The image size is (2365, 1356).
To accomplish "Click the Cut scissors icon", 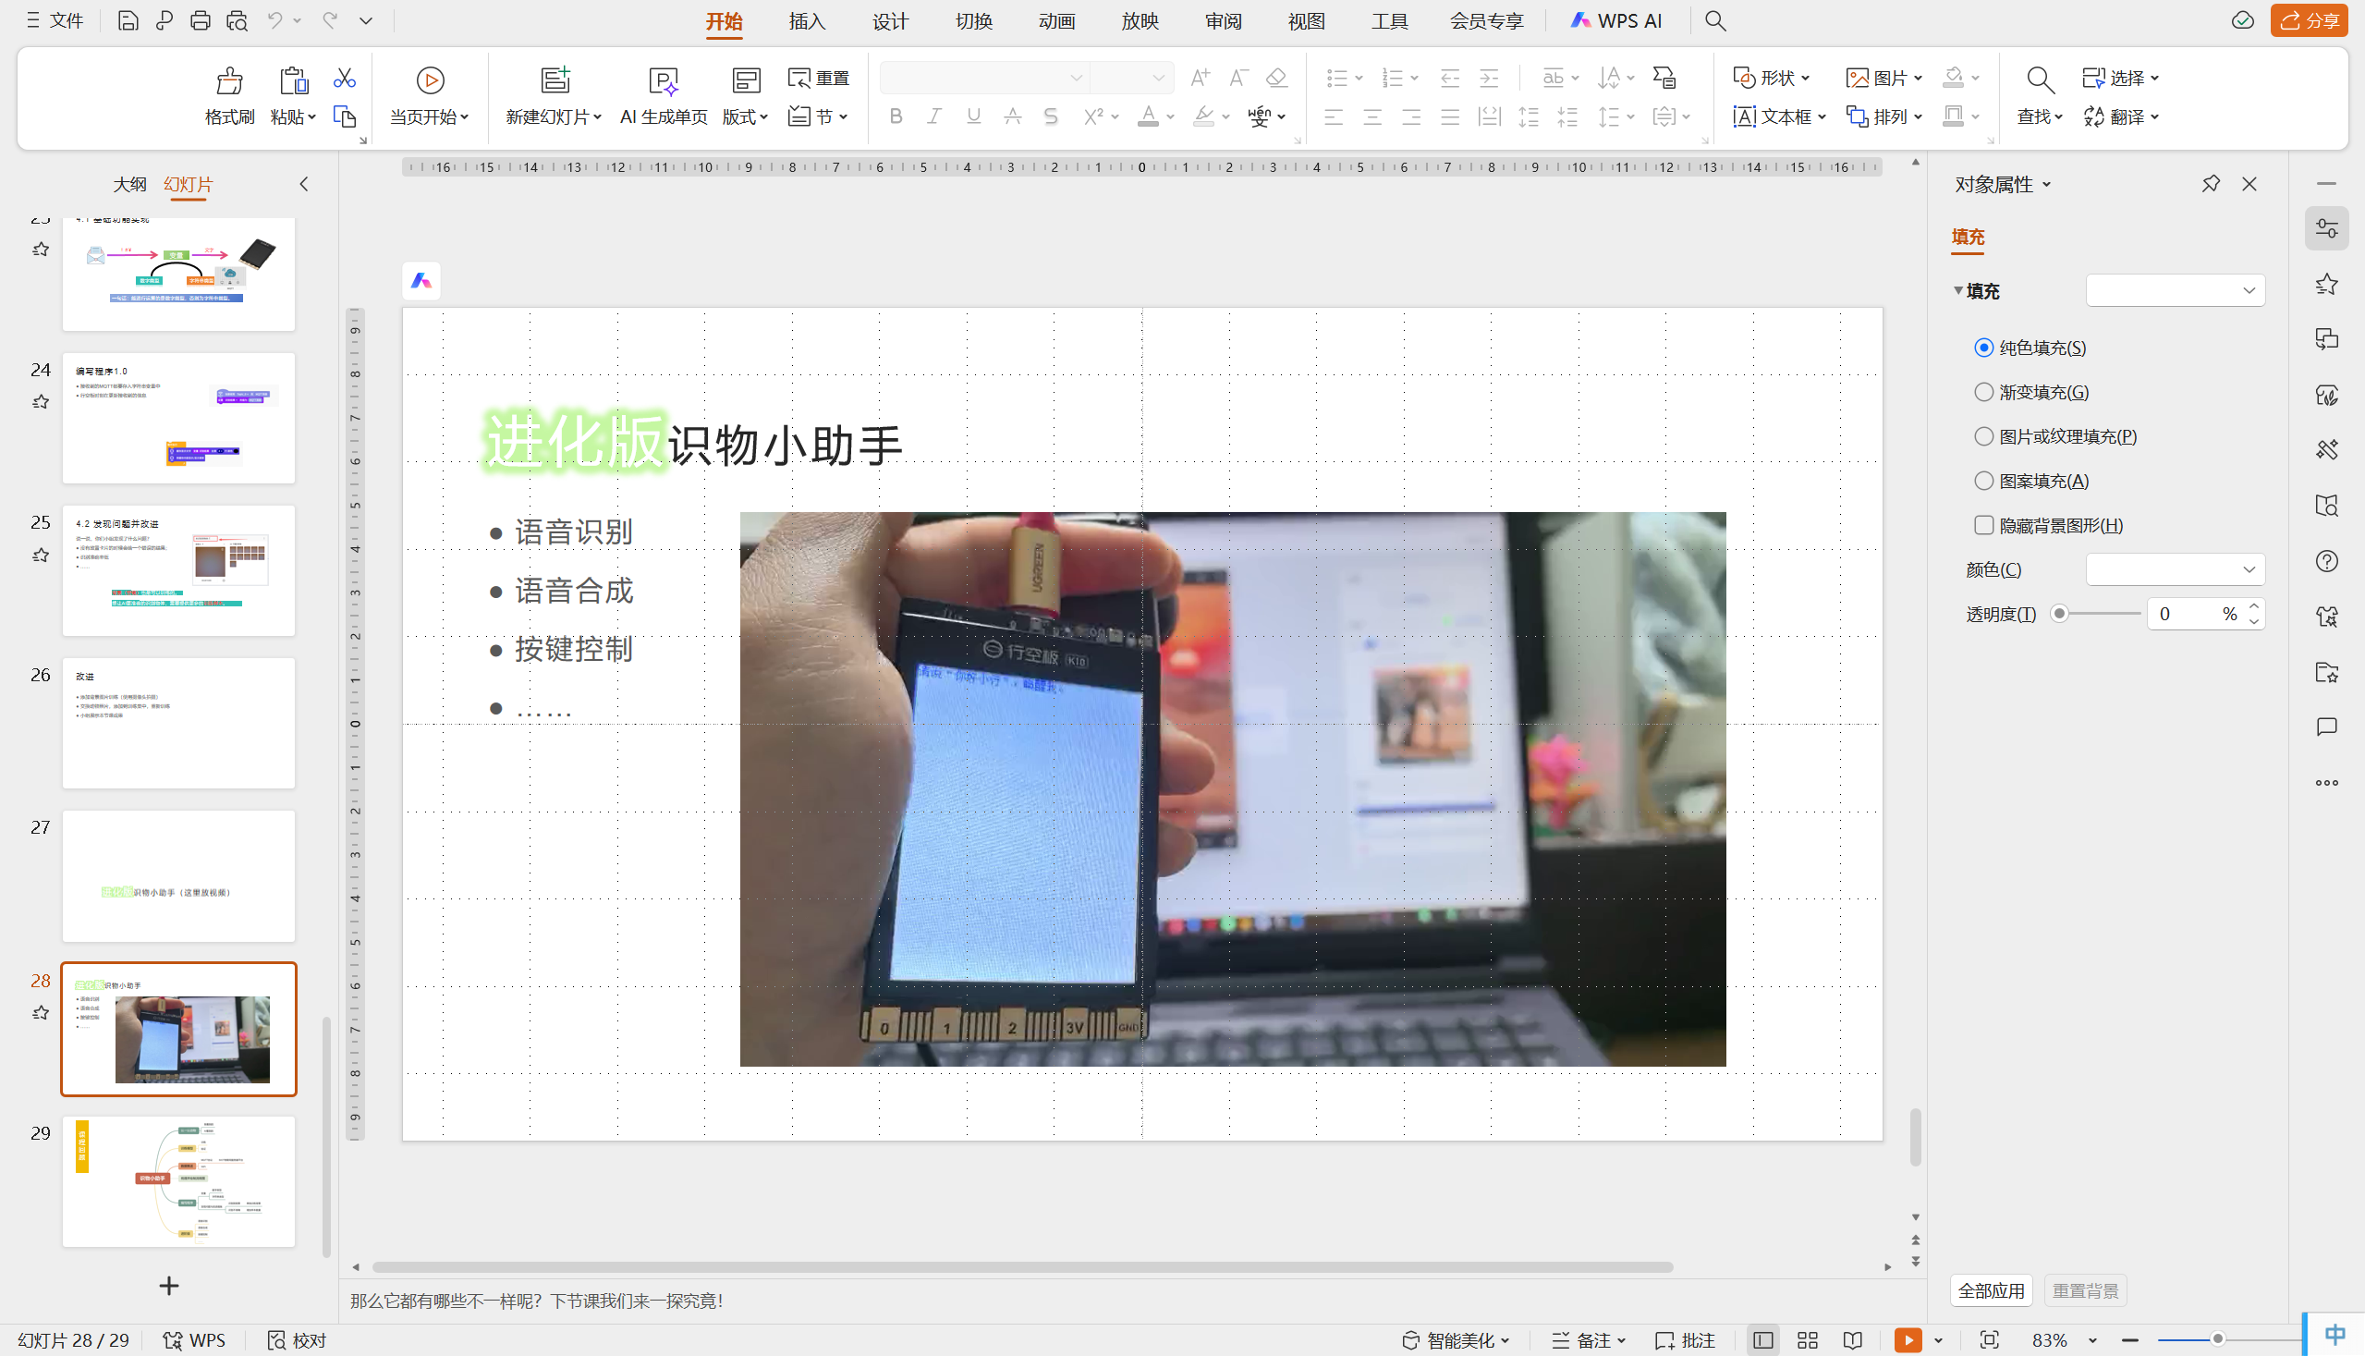I will tap(344, 79).
